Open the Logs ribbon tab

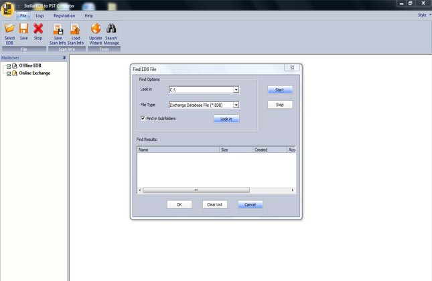(x=40, y=15)
